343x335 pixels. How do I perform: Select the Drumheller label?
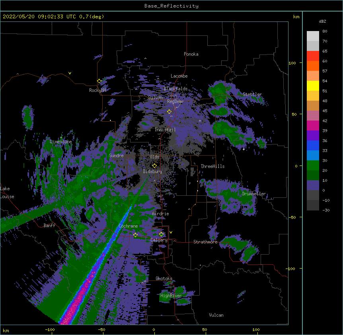(x=254, y=194)
